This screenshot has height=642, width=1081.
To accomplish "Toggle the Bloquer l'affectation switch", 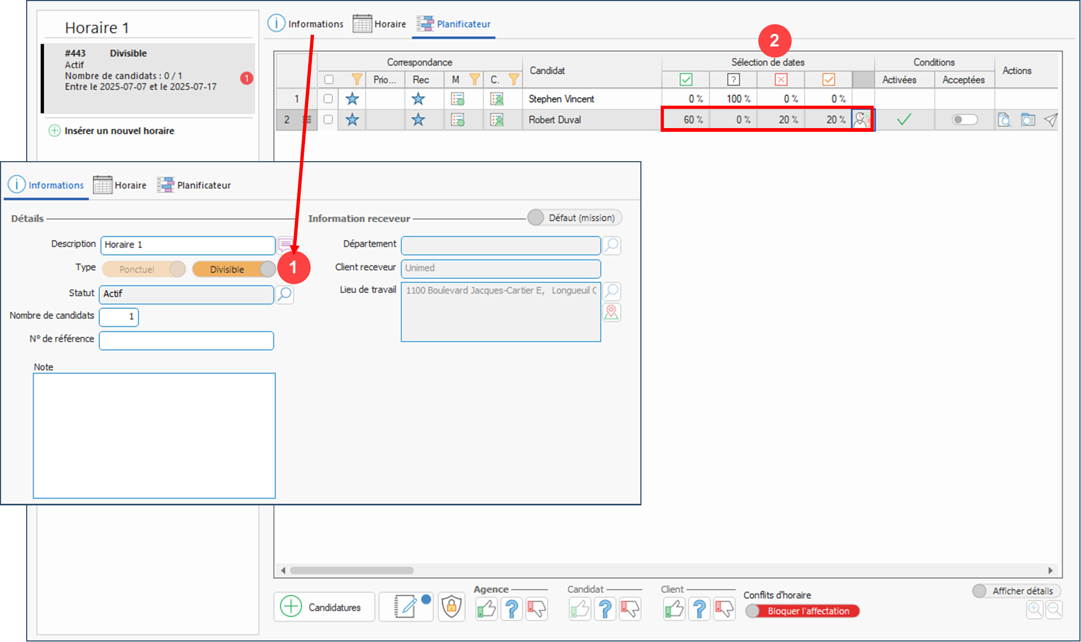I will (802, 611).
